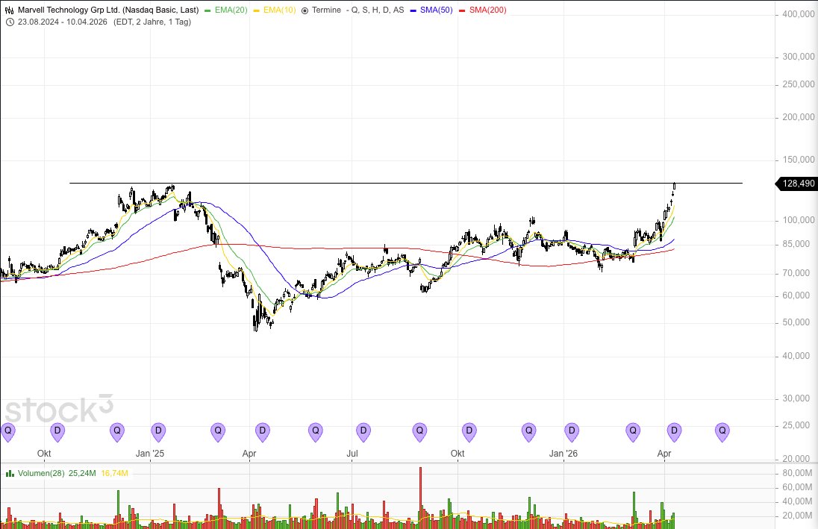Click the Jan '25 time axis label

point(150,454)
